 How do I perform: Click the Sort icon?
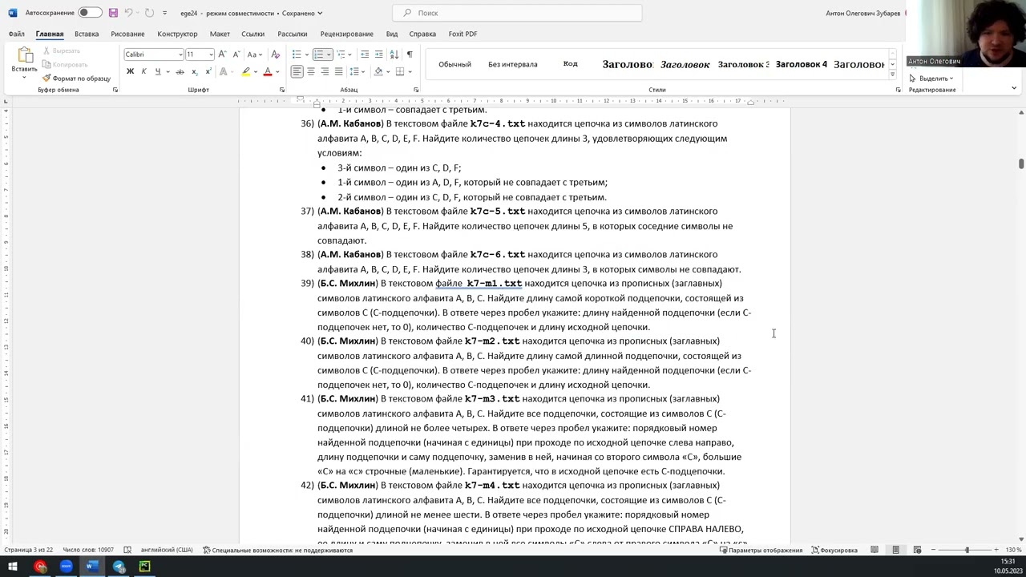tap(394, 54)
